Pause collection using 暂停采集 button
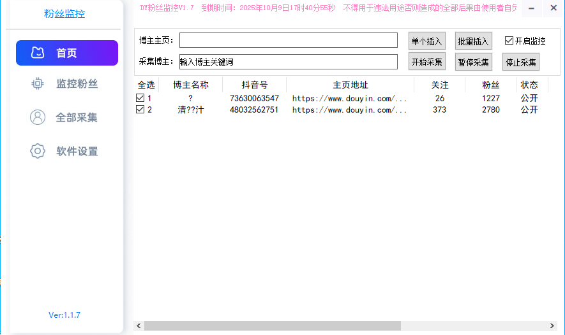The image size is (565, 335). click(473, 62)
